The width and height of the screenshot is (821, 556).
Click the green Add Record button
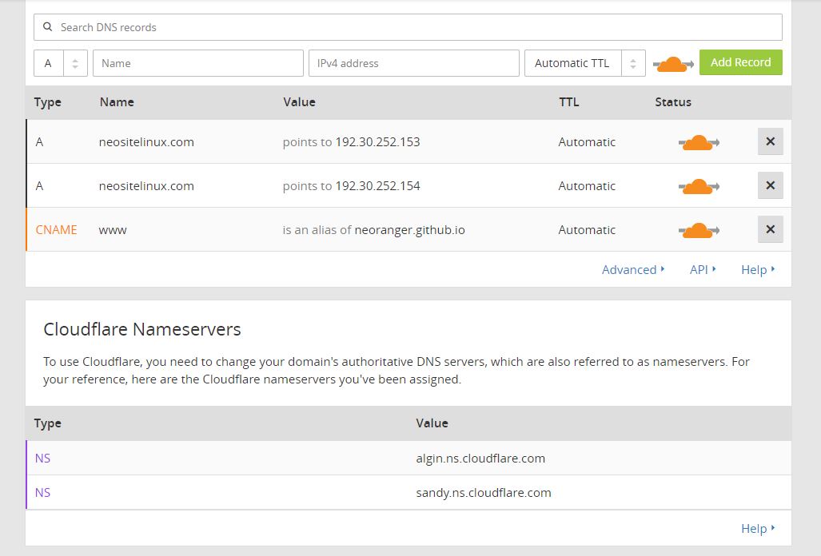(x=740, y=62)
